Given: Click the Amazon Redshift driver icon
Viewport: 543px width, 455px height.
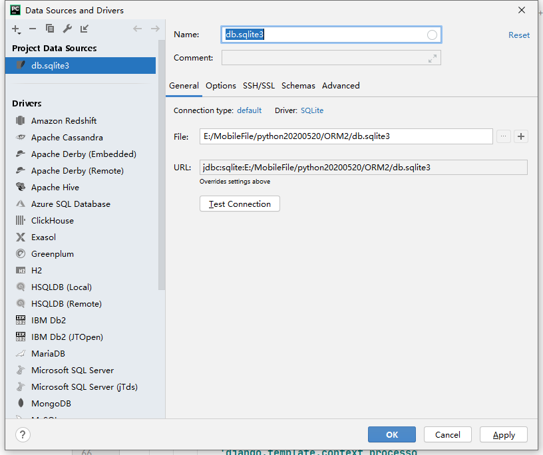Looking at the screenshot, I should point(21,120).
